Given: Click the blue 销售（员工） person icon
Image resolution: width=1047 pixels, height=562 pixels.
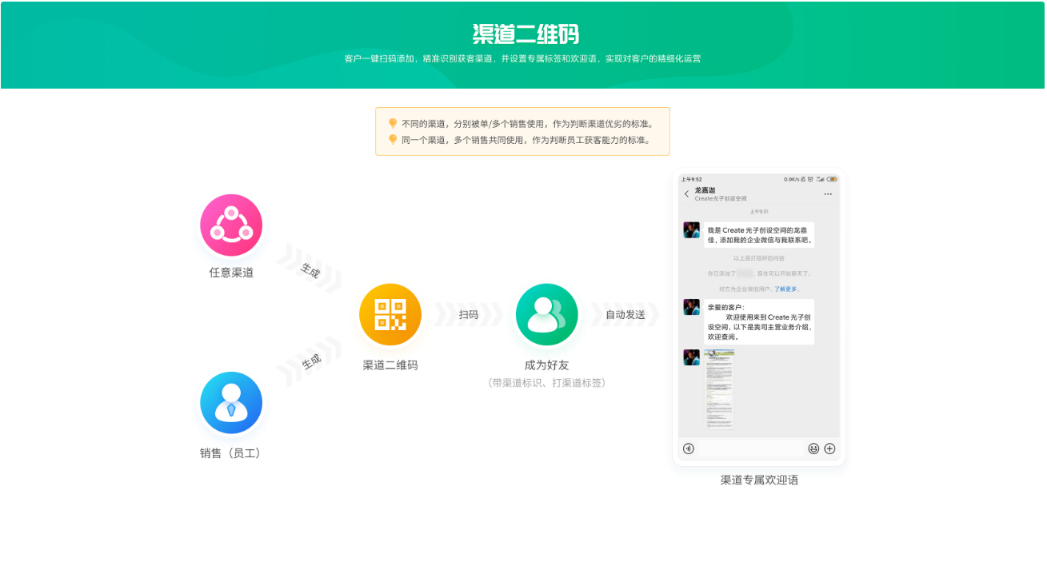Looking at the screenshot, I should [x=231, y=403].
